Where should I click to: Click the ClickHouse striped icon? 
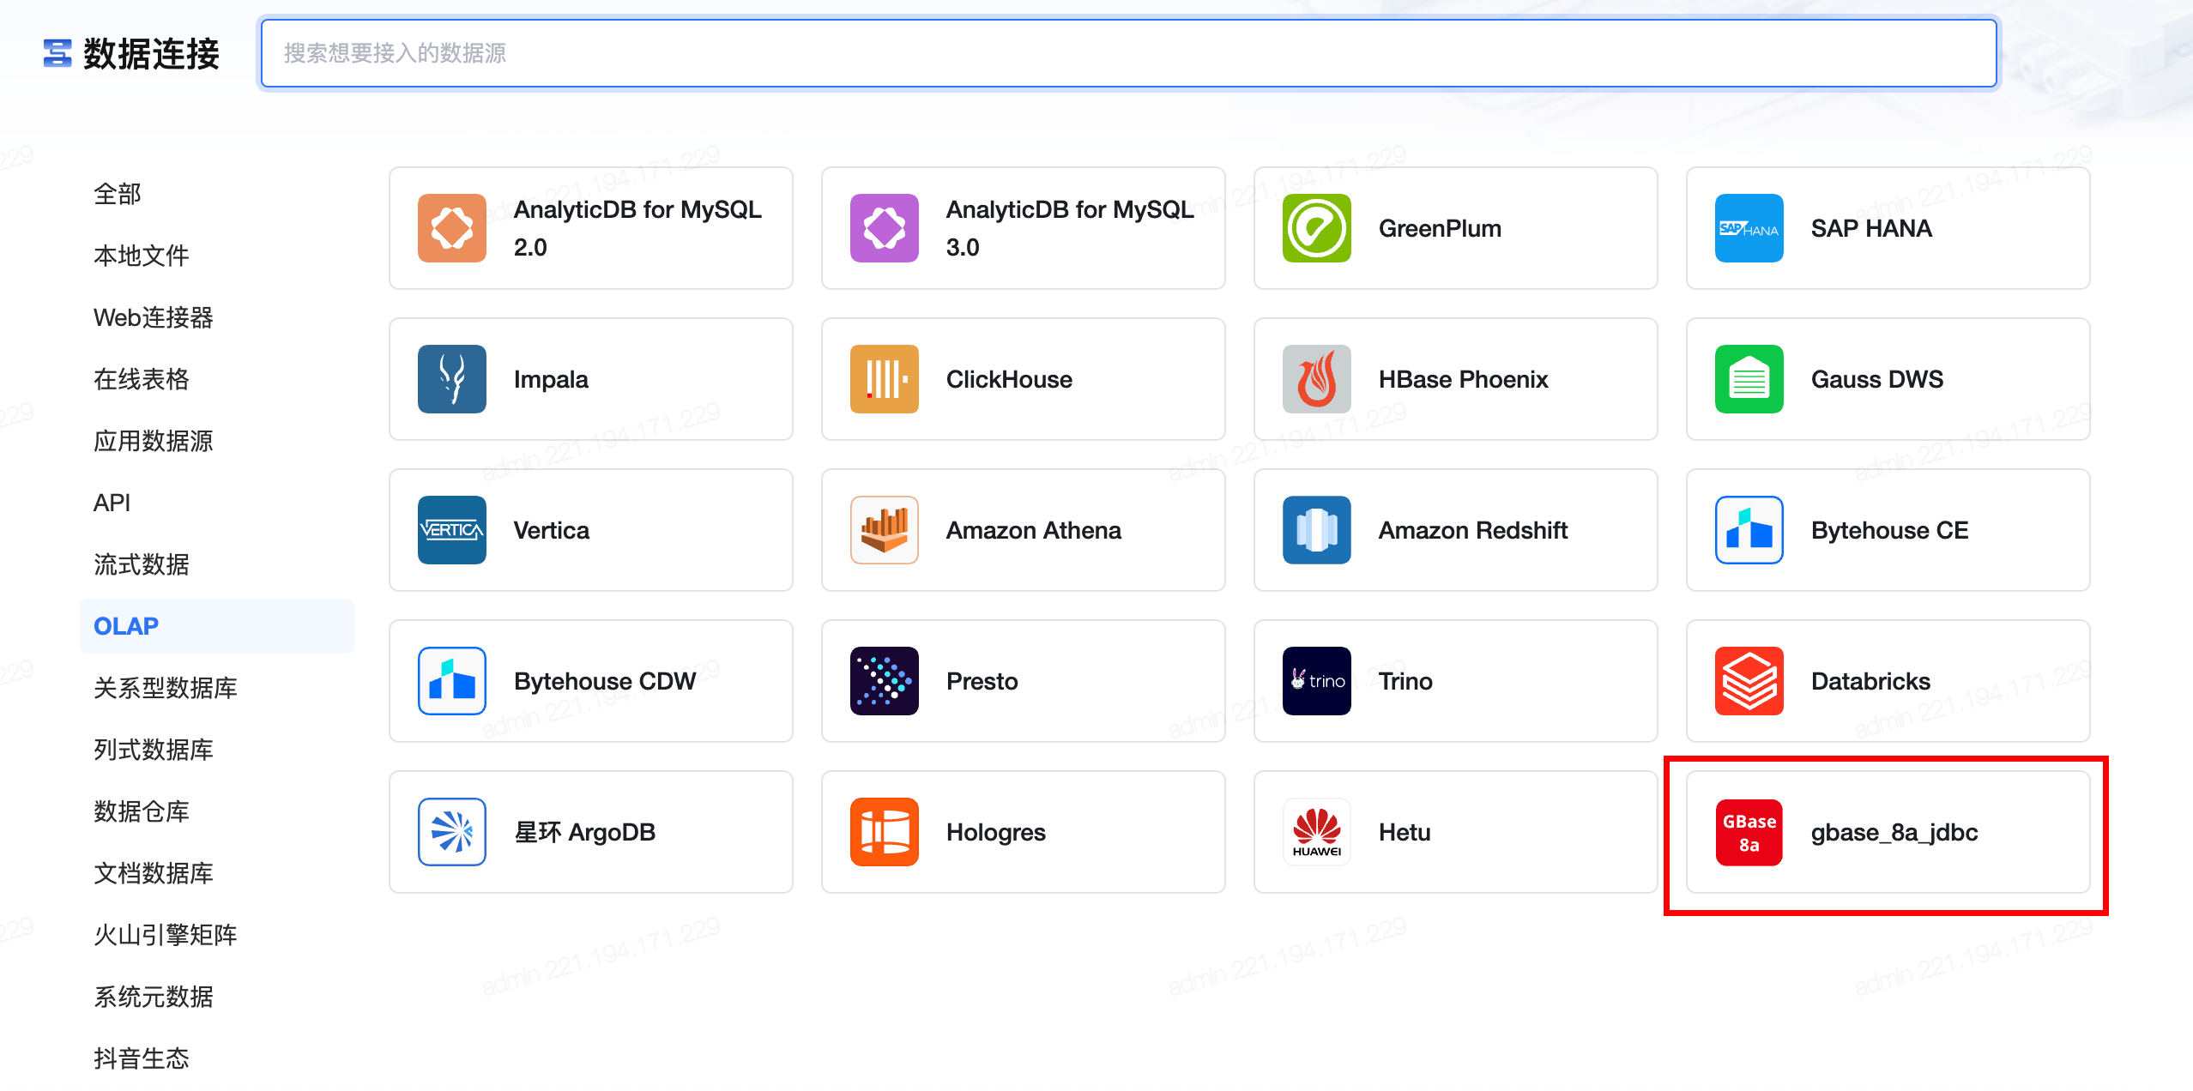(885, 379)
